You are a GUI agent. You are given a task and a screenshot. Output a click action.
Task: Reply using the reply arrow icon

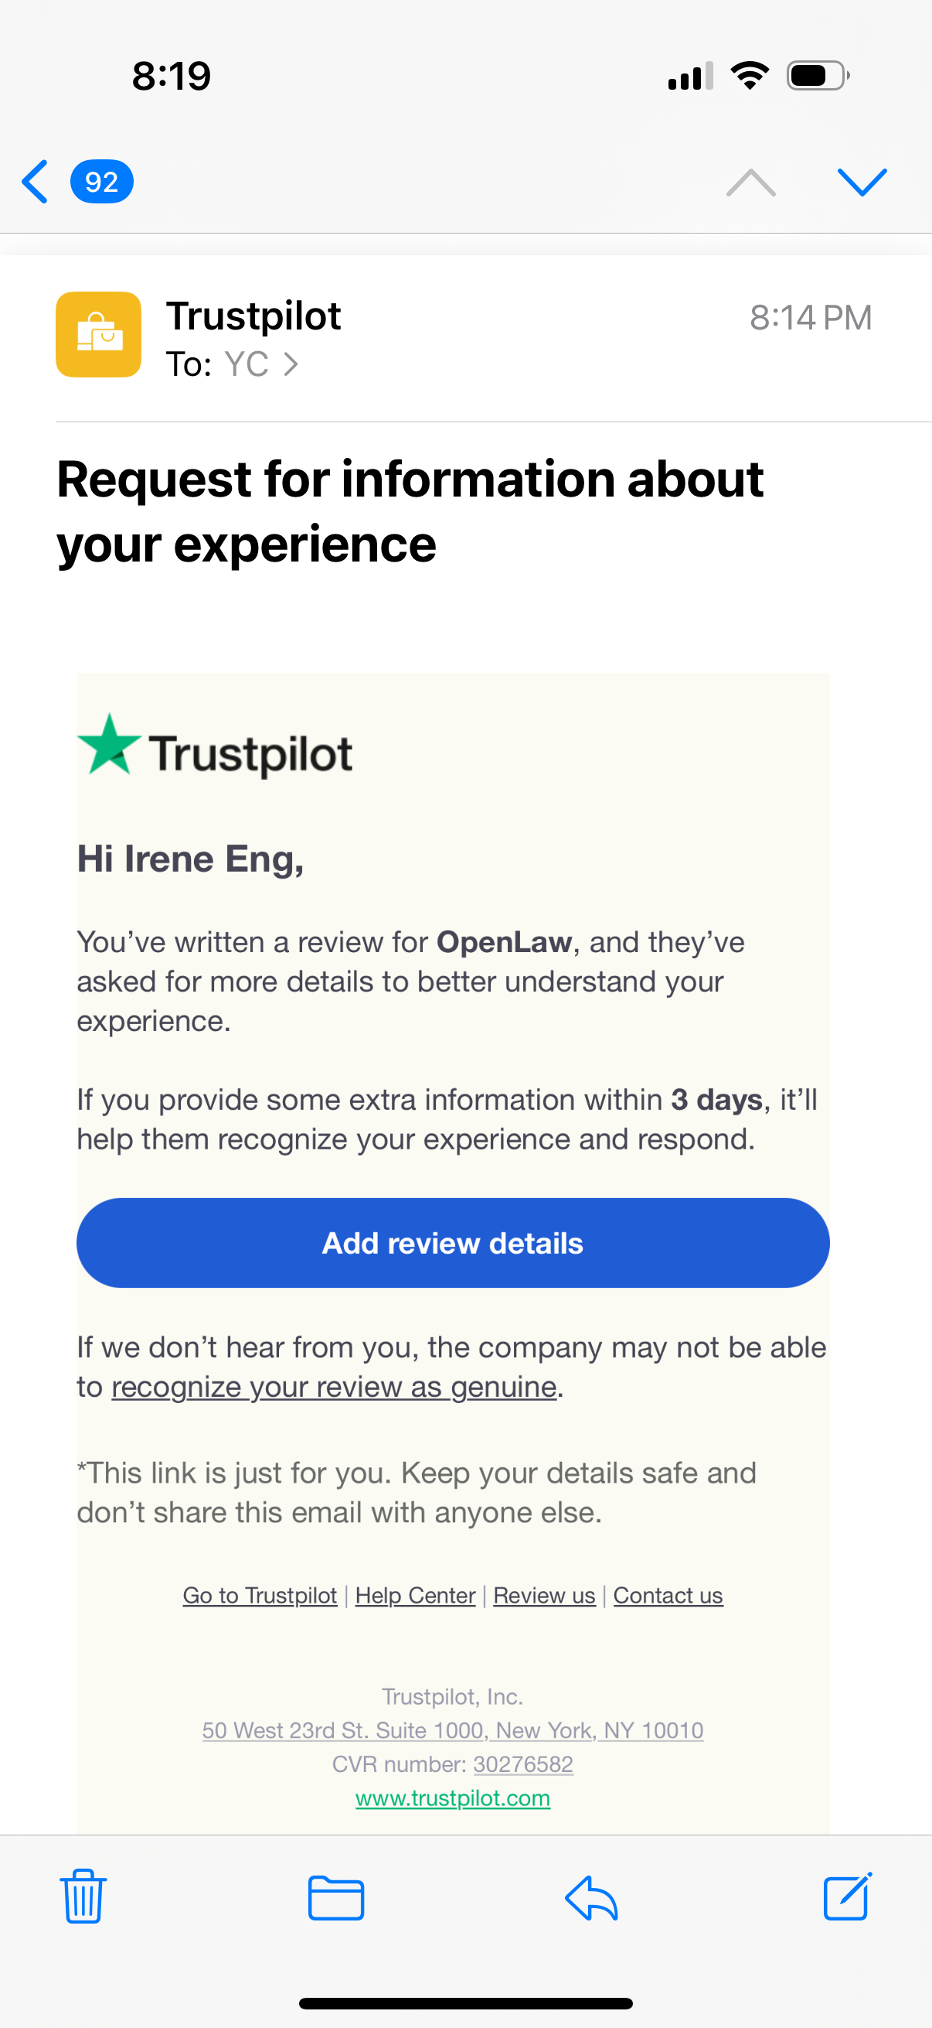coord(591,1897)
